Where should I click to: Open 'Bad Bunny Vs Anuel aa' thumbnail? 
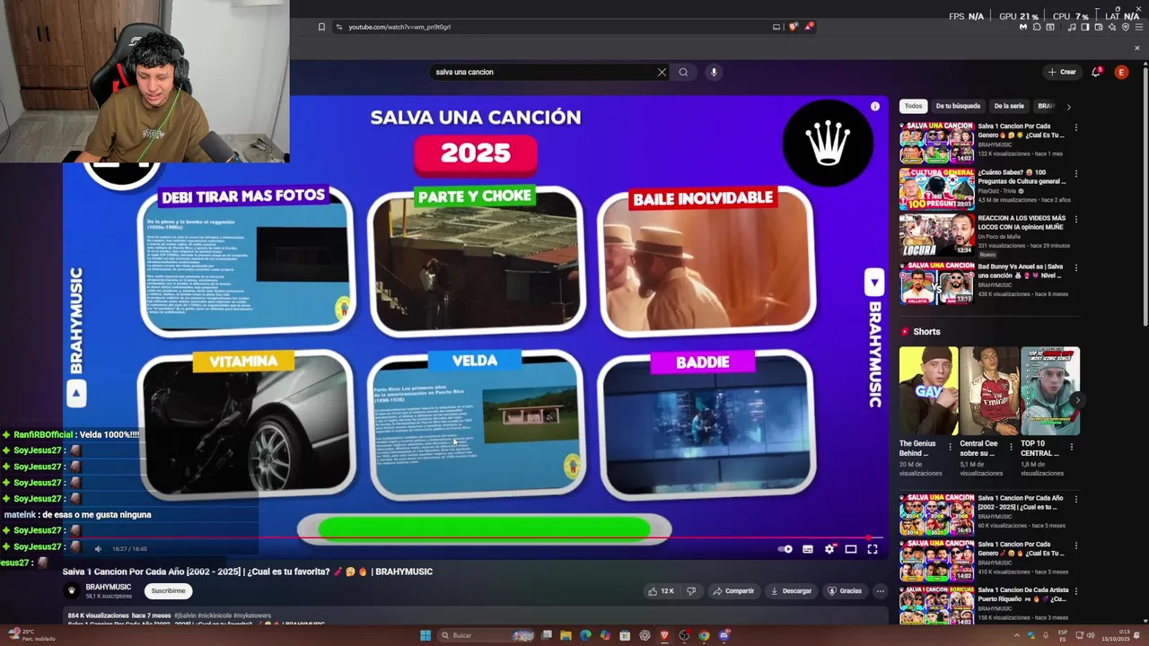pos(936,284)
